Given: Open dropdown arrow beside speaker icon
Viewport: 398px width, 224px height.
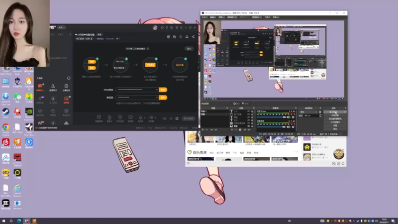Looking at the screenshot, I should pyautogui.click(x=156, y=118).
